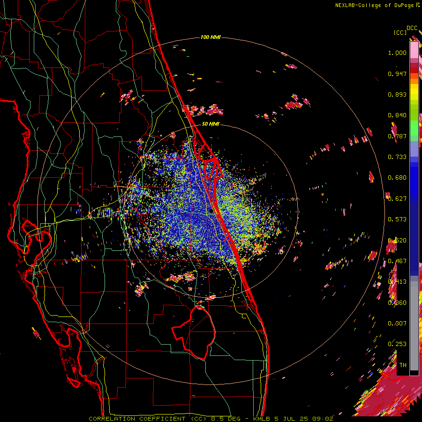The width and height of the screenshot is (422, 422).
Task: Pick the gray low-value color bar segment
Action: click(x=414, y=326)
